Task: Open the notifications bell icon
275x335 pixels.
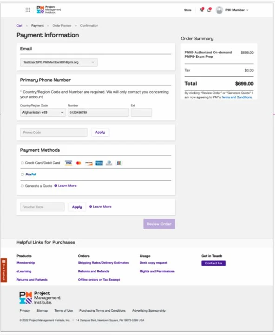Action: pos(209,10)
